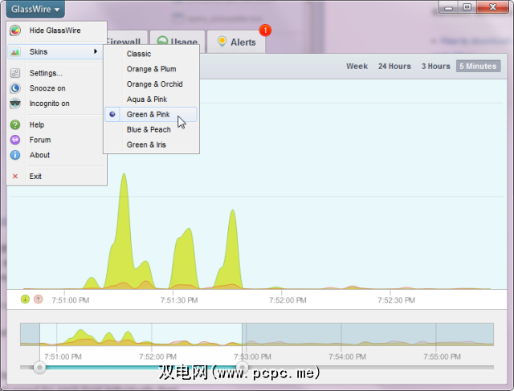
Task: Click the 7:52:00 PM main axis label
Action: [288, 300]
